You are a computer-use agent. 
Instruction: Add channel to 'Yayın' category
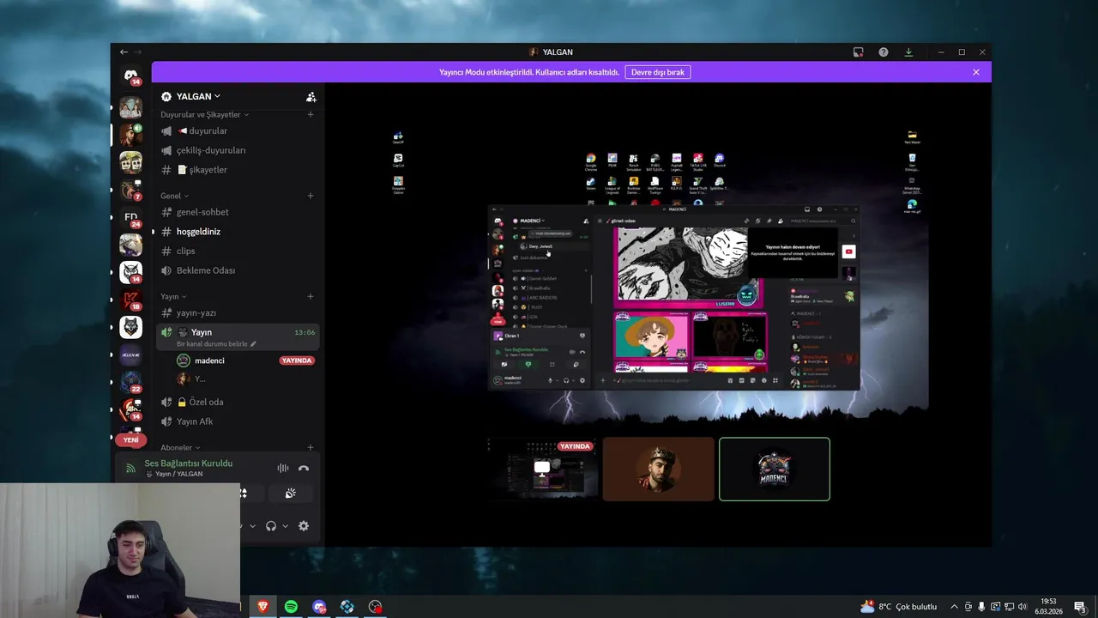pos(311,297)
